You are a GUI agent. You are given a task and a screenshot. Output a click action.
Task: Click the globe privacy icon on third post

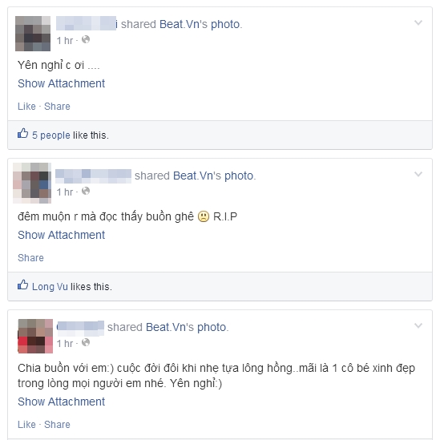86,342
